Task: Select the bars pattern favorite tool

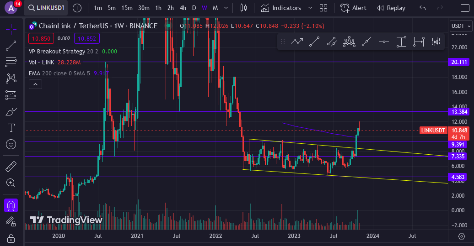Action: pos(436,42)
